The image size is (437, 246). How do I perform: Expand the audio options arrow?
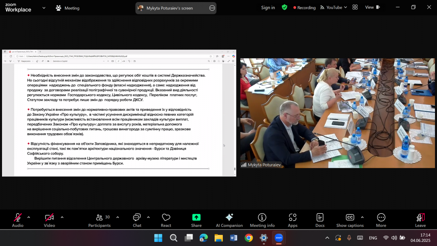(x=29, y=217)
